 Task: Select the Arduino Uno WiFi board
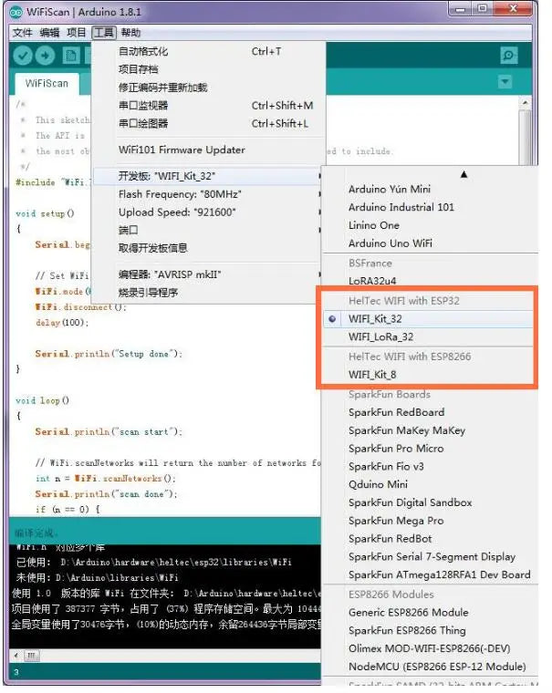(430, 243)
